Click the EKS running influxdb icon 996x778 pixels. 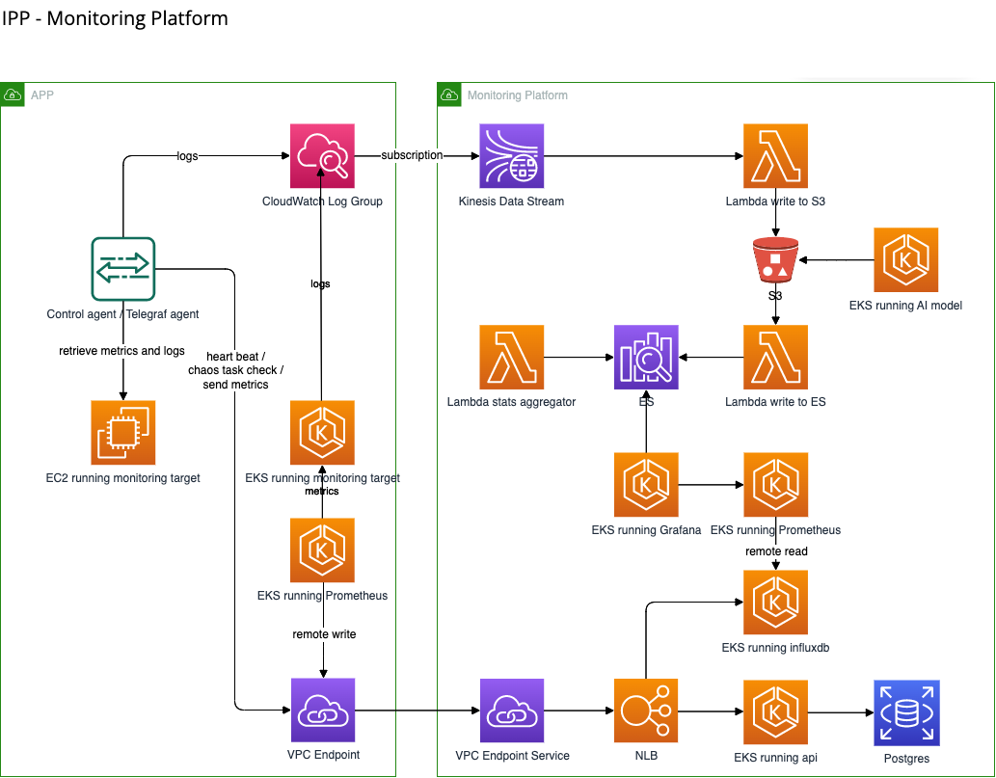(x=775, y=603)
